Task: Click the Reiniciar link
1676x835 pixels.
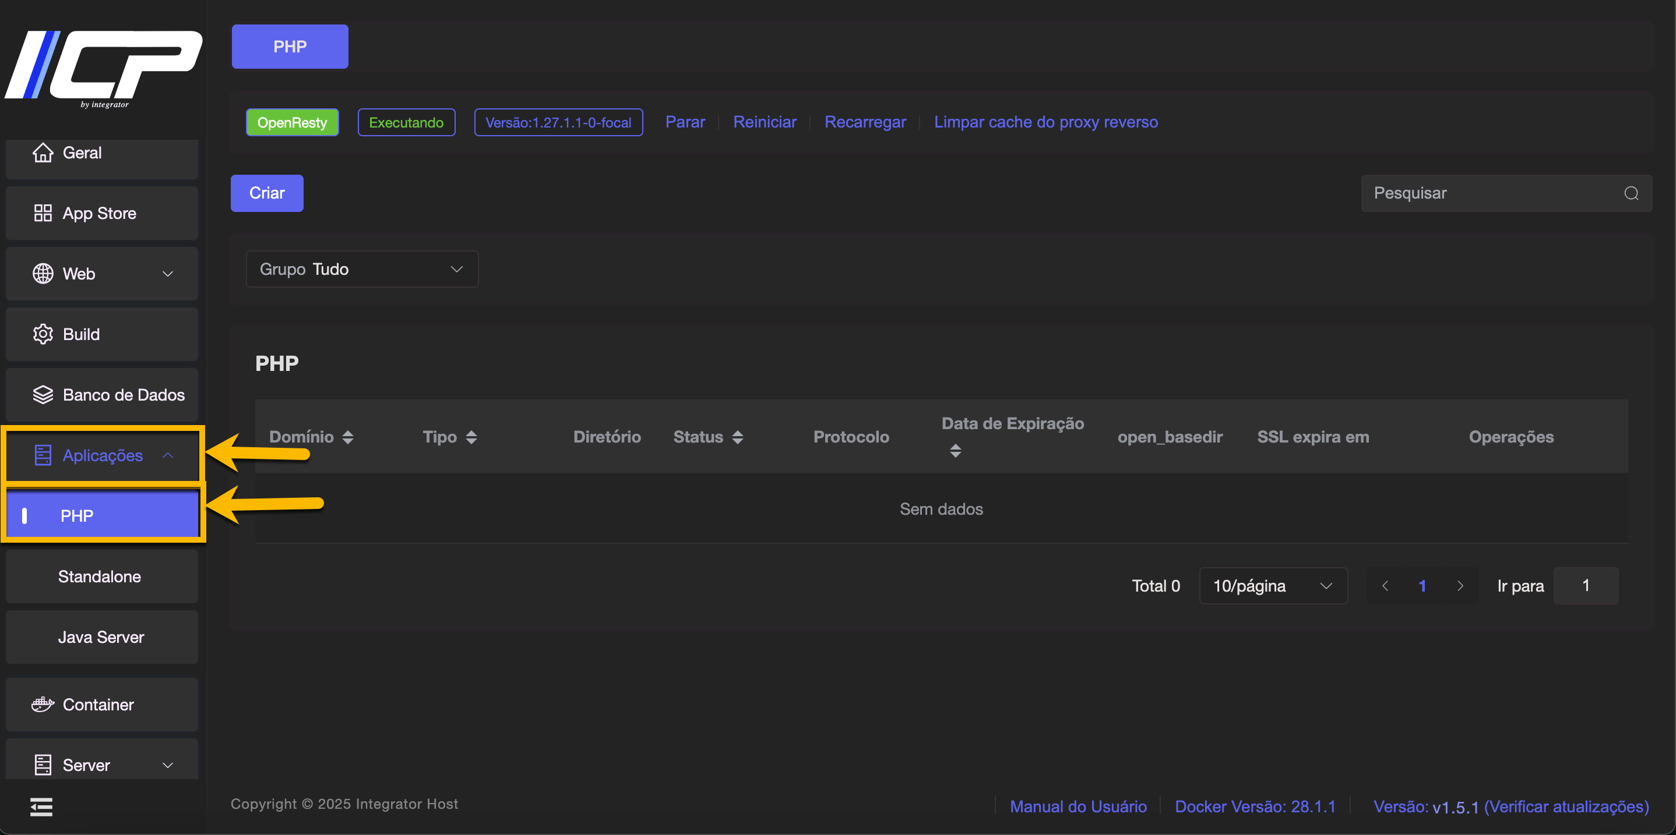Action: coord(765,122)
